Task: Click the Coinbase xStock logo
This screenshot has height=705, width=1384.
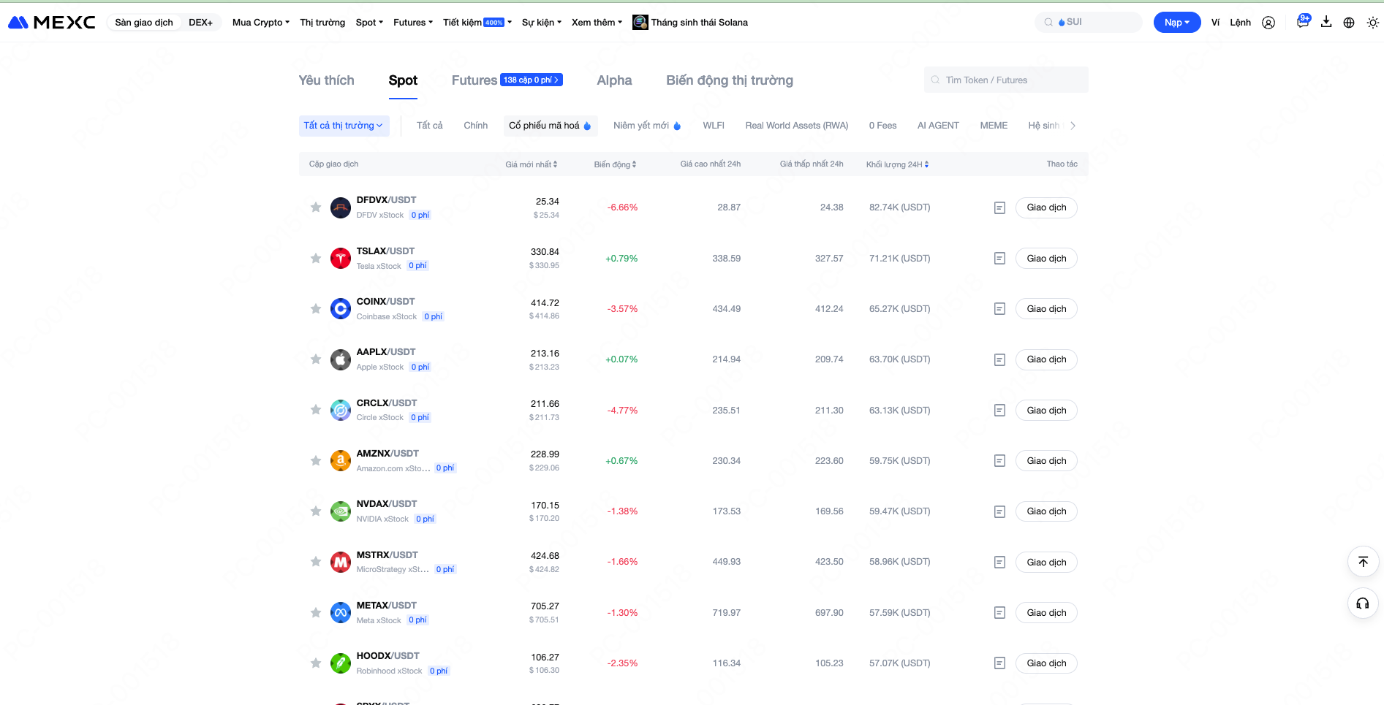Action: [341, 309]
